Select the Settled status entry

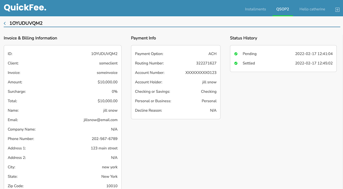(x=249, y=63)
